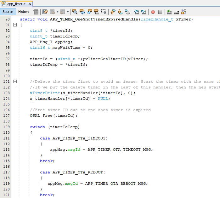220x198 pixels.
Task: Select the app_timer.c file tab
Action: [x=16, y=4]
